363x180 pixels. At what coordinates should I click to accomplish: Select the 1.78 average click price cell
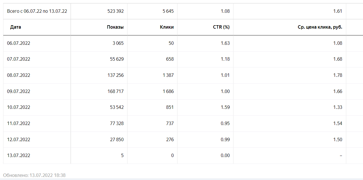[338, 75]
